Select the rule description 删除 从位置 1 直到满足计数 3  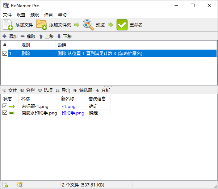100,54
